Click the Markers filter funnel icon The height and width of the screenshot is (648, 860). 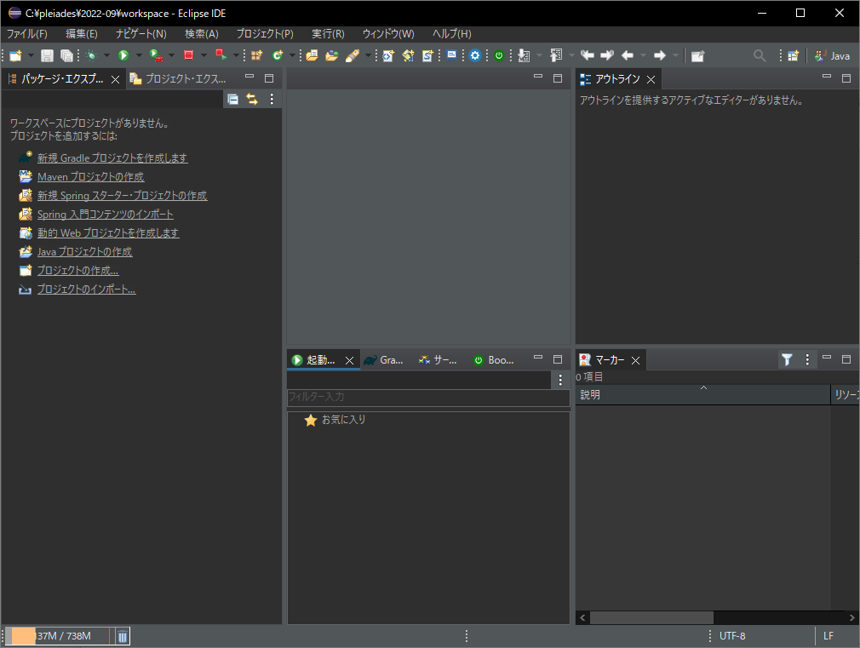[x=787, y=360]
